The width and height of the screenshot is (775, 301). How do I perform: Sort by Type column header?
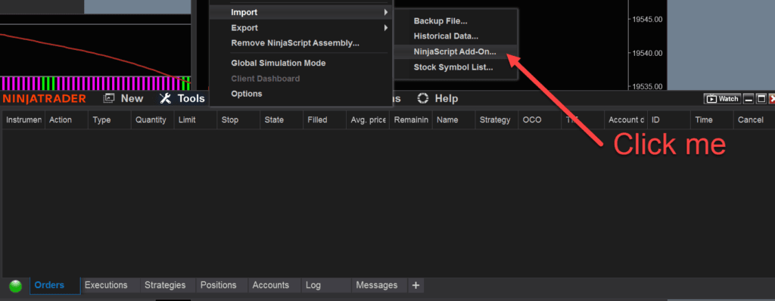coord(109,120)
